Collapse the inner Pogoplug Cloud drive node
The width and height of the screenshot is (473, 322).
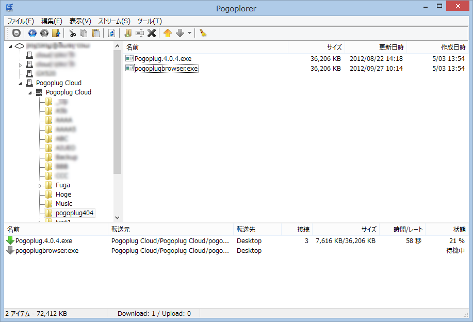coord(30,93)
